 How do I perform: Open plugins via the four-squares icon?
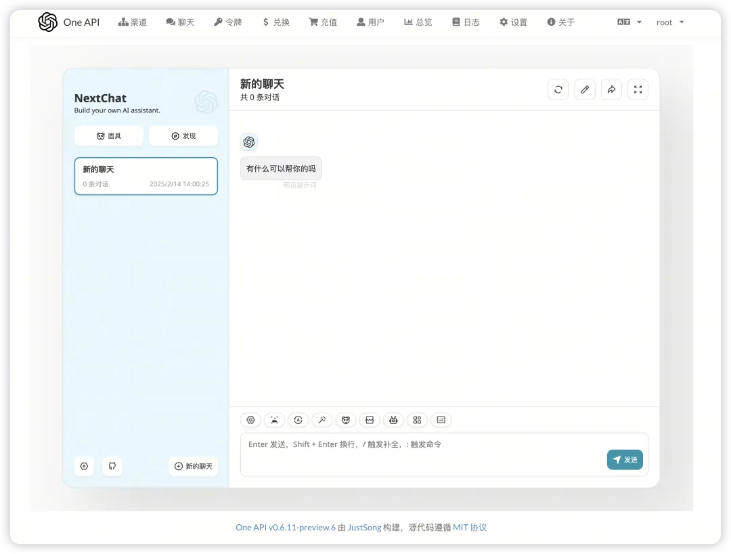417,420
